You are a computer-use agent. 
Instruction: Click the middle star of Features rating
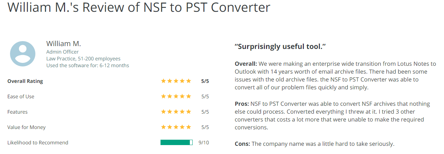coord(176,112)
